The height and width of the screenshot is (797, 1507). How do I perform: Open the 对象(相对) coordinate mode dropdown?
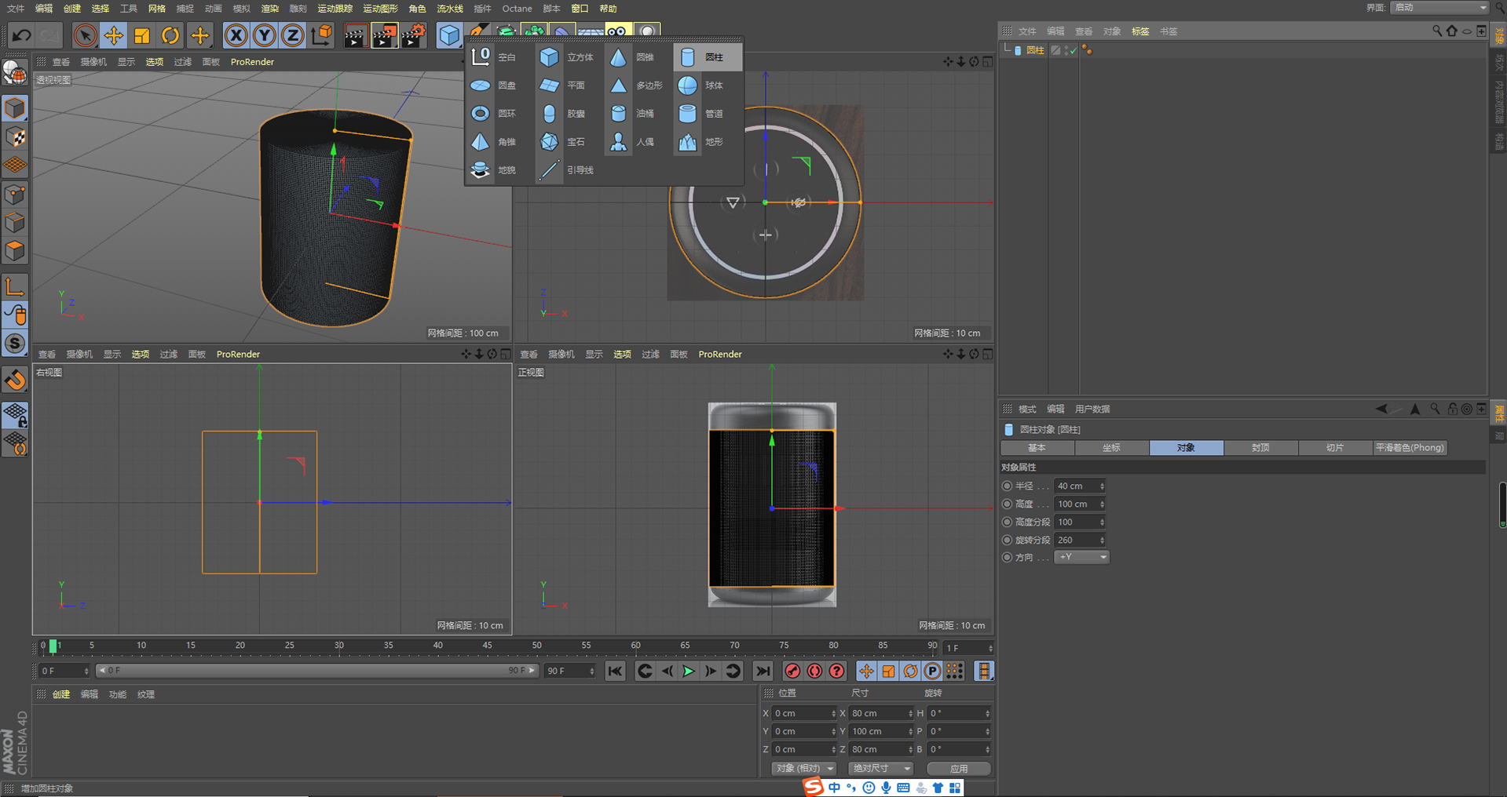(803, 769)
